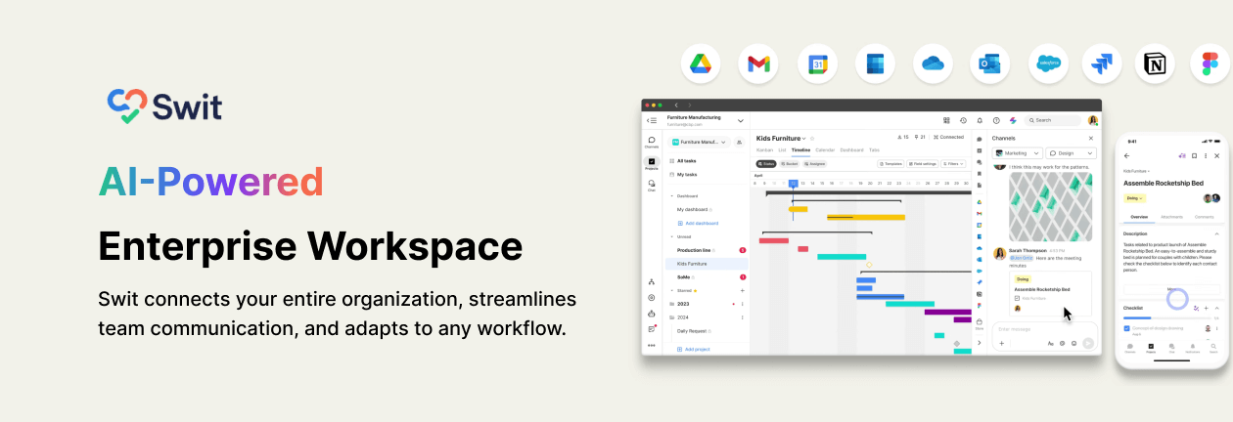Image resolution: width=1233 pixels, height=422 pixels.
Task: Open the Marketing channel dropdown
Action: 1017,153
